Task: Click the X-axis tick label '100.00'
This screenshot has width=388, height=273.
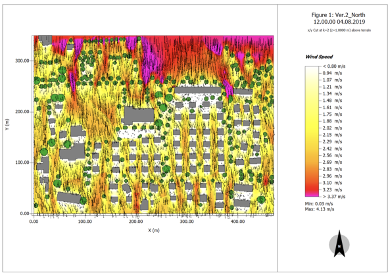Action: coord(85,221)
